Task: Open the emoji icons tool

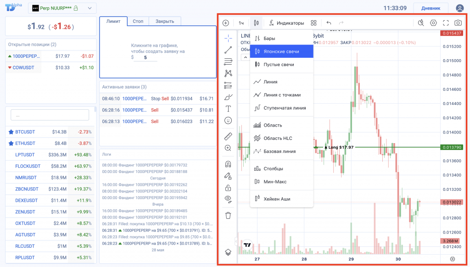Action: (x=228, y=121)
